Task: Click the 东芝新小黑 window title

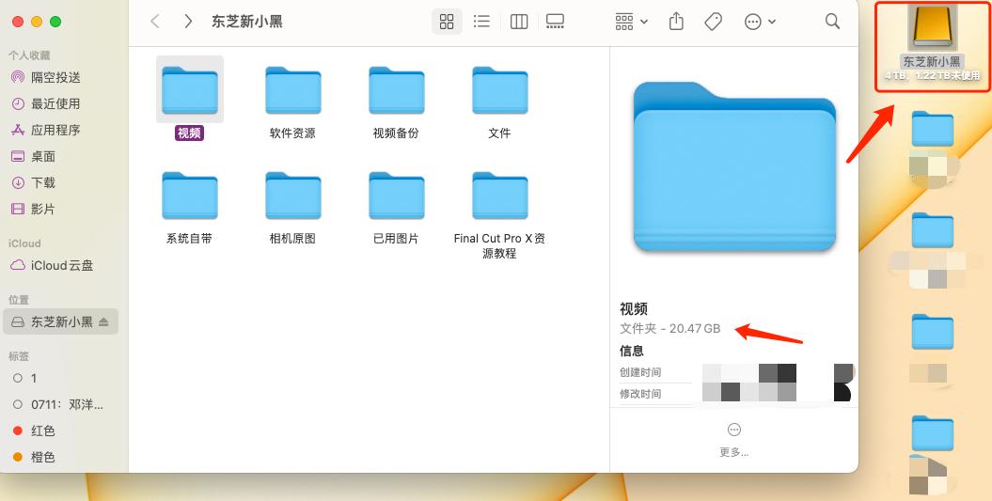Action: [x=246, y=22]
